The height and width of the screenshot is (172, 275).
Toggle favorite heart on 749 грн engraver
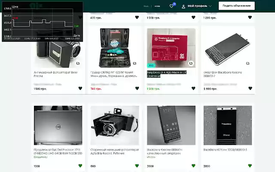pos(137,89)
